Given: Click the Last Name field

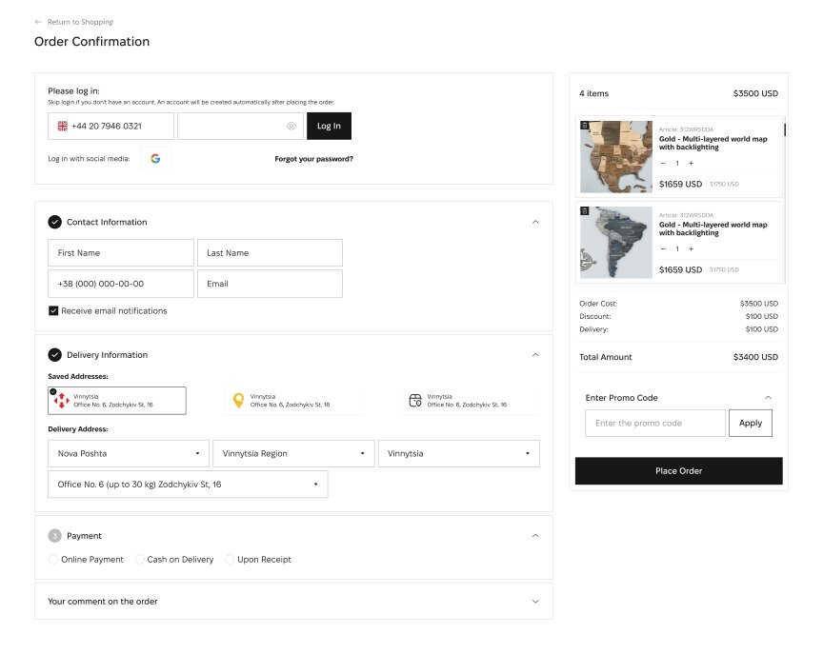Looking at the screenshot, I should click(270, 253).
